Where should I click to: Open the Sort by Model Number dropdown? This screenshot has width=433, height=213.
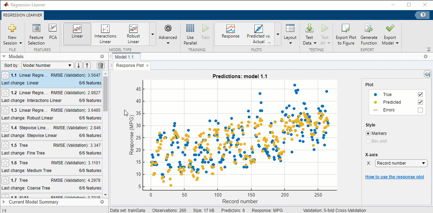[47, 66]
